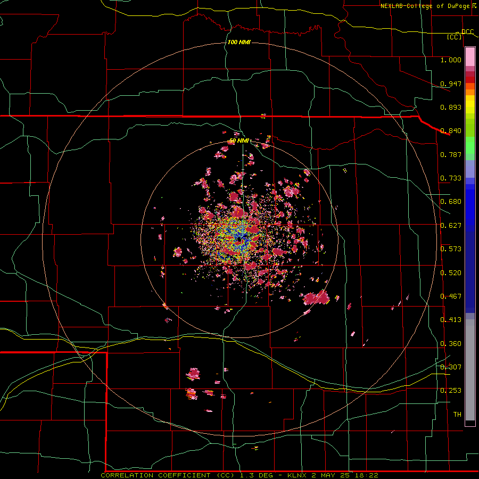This screenshot has height=479, width=479.
Task: Click the 0.413 color scale value
Action: [451, 320]
